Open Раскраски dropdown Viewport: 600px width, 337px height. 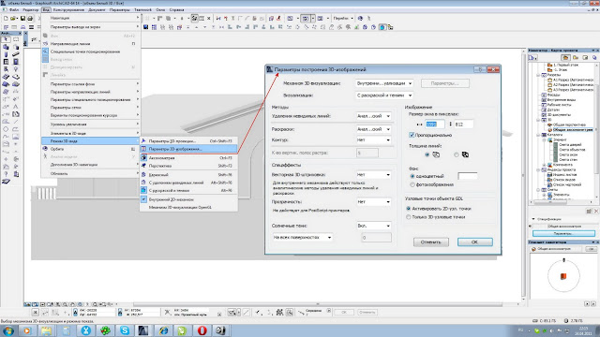click(x=373, y=129)
